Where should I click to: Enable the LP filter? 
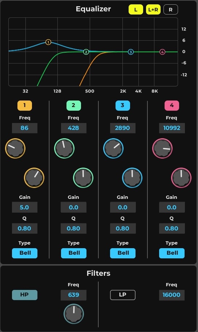[x=123, y=295]
